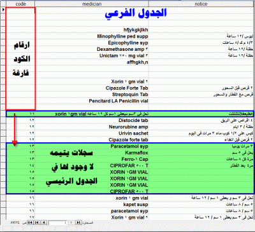Screen dimensions: 255x232
Task: Click notice cell of Minophylline ped supp row
Action: click(201, 36)
